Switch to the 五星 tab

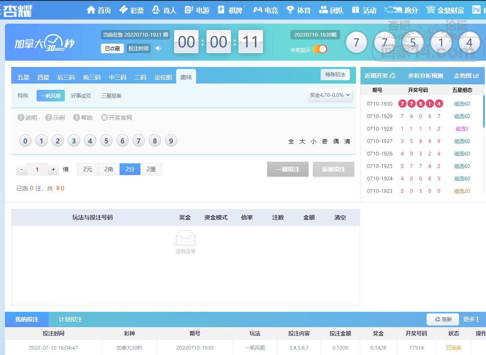coord(23,77)
